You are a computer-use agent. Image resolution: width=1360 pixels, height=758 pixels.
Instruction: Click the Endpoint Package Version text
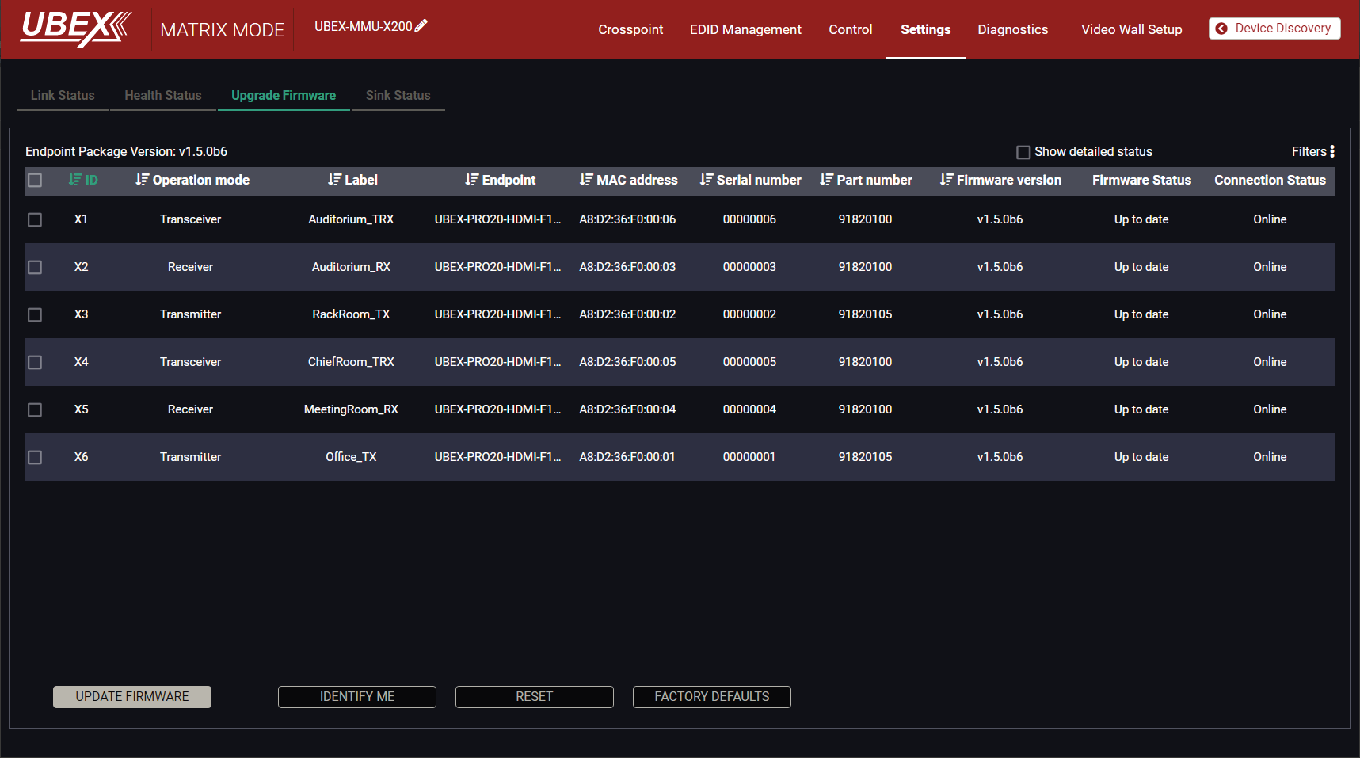tap(126, 151)
